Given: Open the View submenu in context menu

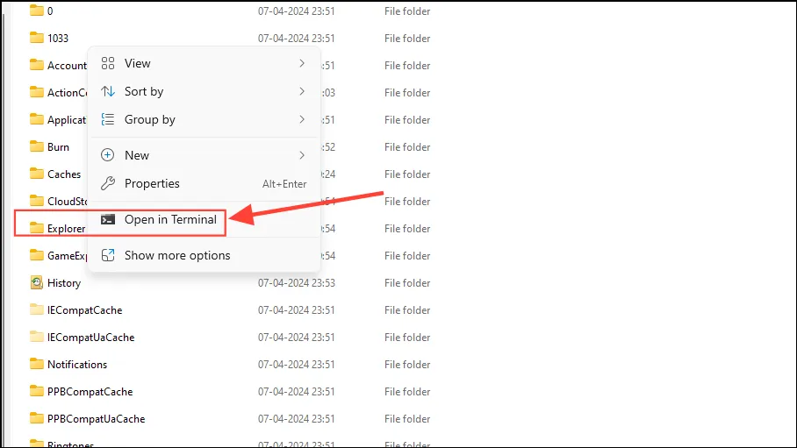Looking at the screenshot, I should point(204,63).
